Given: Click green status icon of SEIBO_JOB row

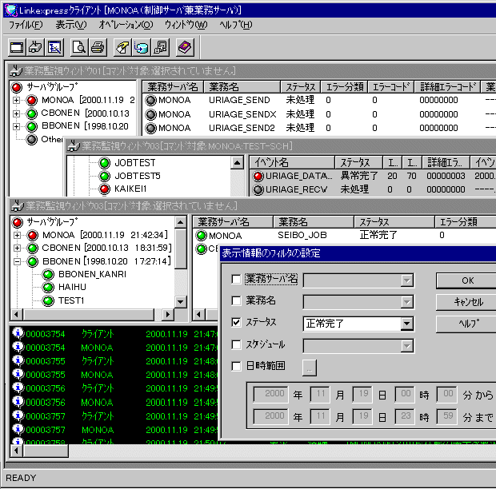Looking at the screenshot, I should [x=201, y=236].
